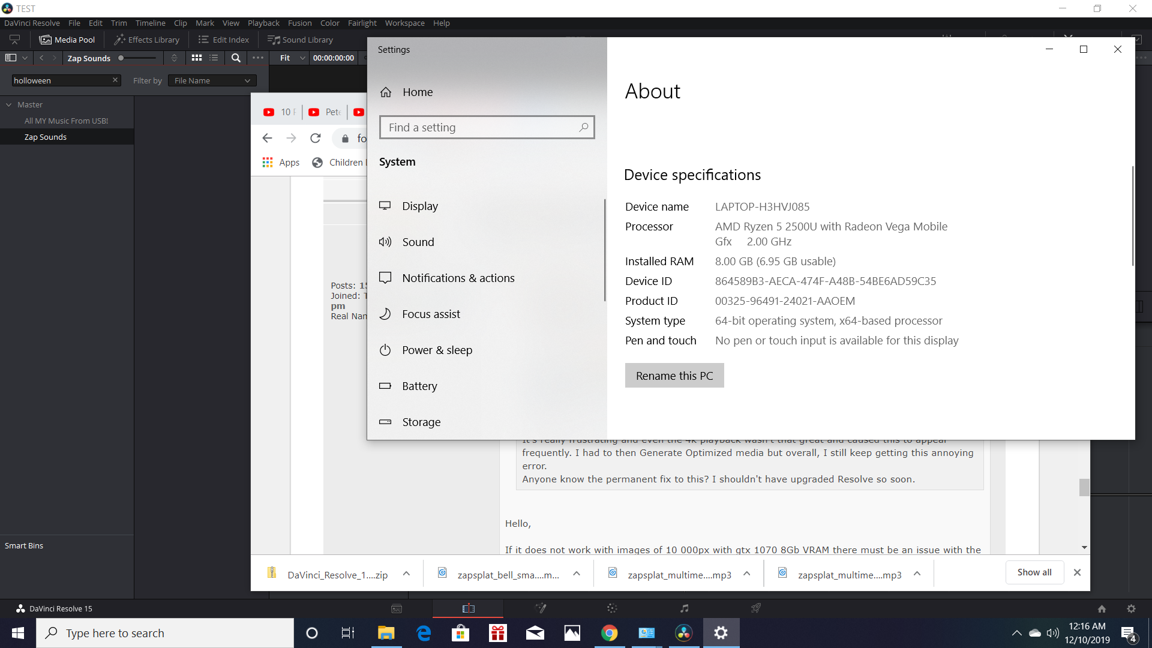This screenshot has width=1152, height=648.
Task: Click the Chrome forward arrow
Action: pyautogui.click(x=291, y=138)
